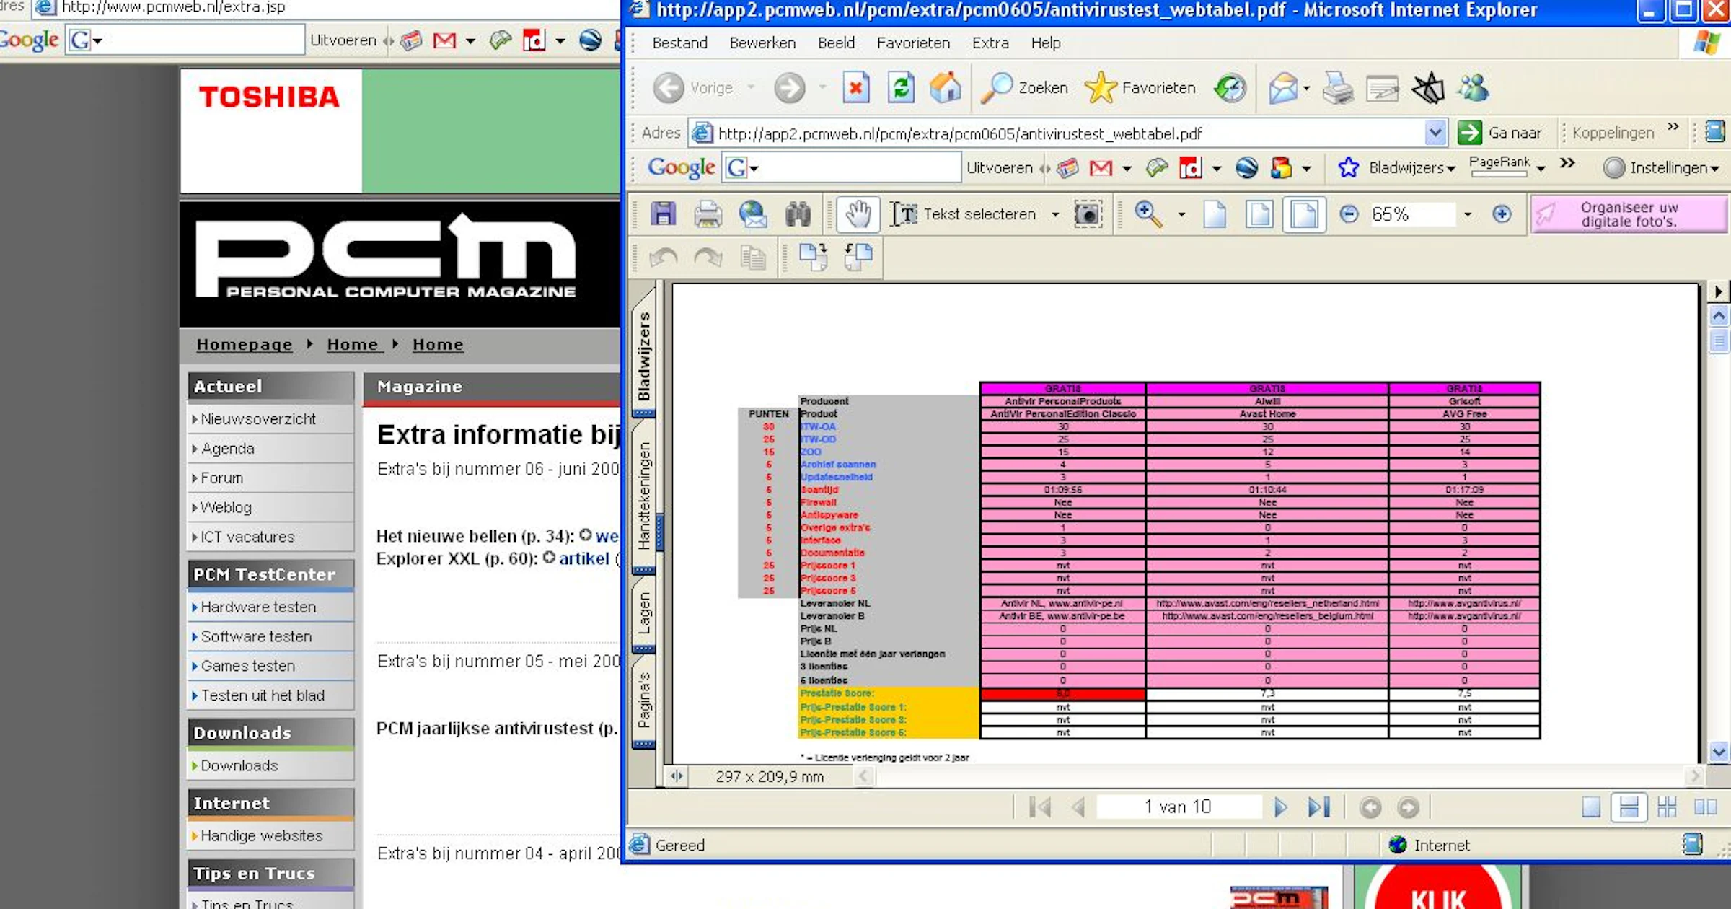Image resolution: width=1731 pixels, height=909 pixels.
Task: Click the horizontal scrollbar right arrow
Action: click(1694, 776)
